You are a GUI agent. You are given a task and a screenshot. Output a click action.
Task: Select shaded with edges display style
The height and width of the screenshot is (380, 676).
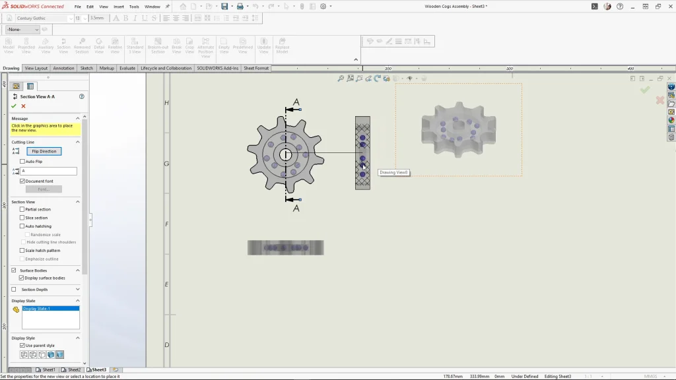50,355
